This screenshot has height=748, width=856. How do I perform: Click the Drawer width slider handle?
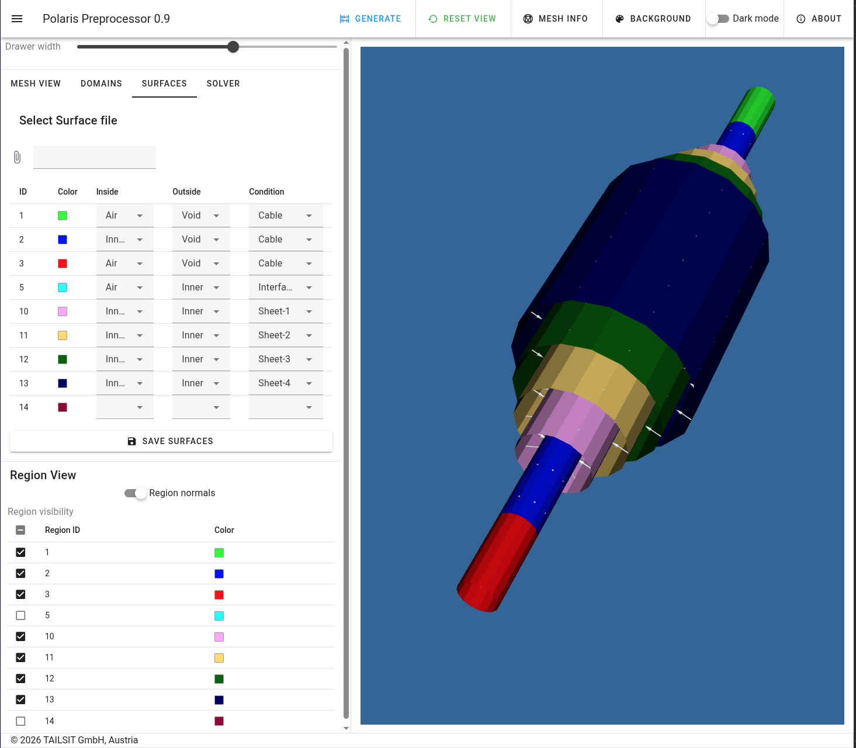click(x=233, y=47)
